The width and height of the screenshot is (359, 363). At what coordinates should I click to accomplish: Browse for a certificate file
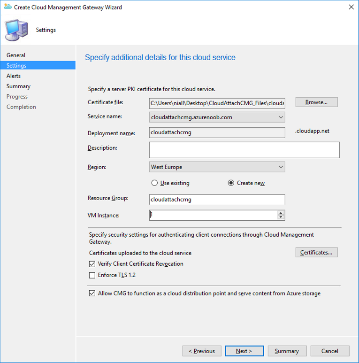(316, 102)
